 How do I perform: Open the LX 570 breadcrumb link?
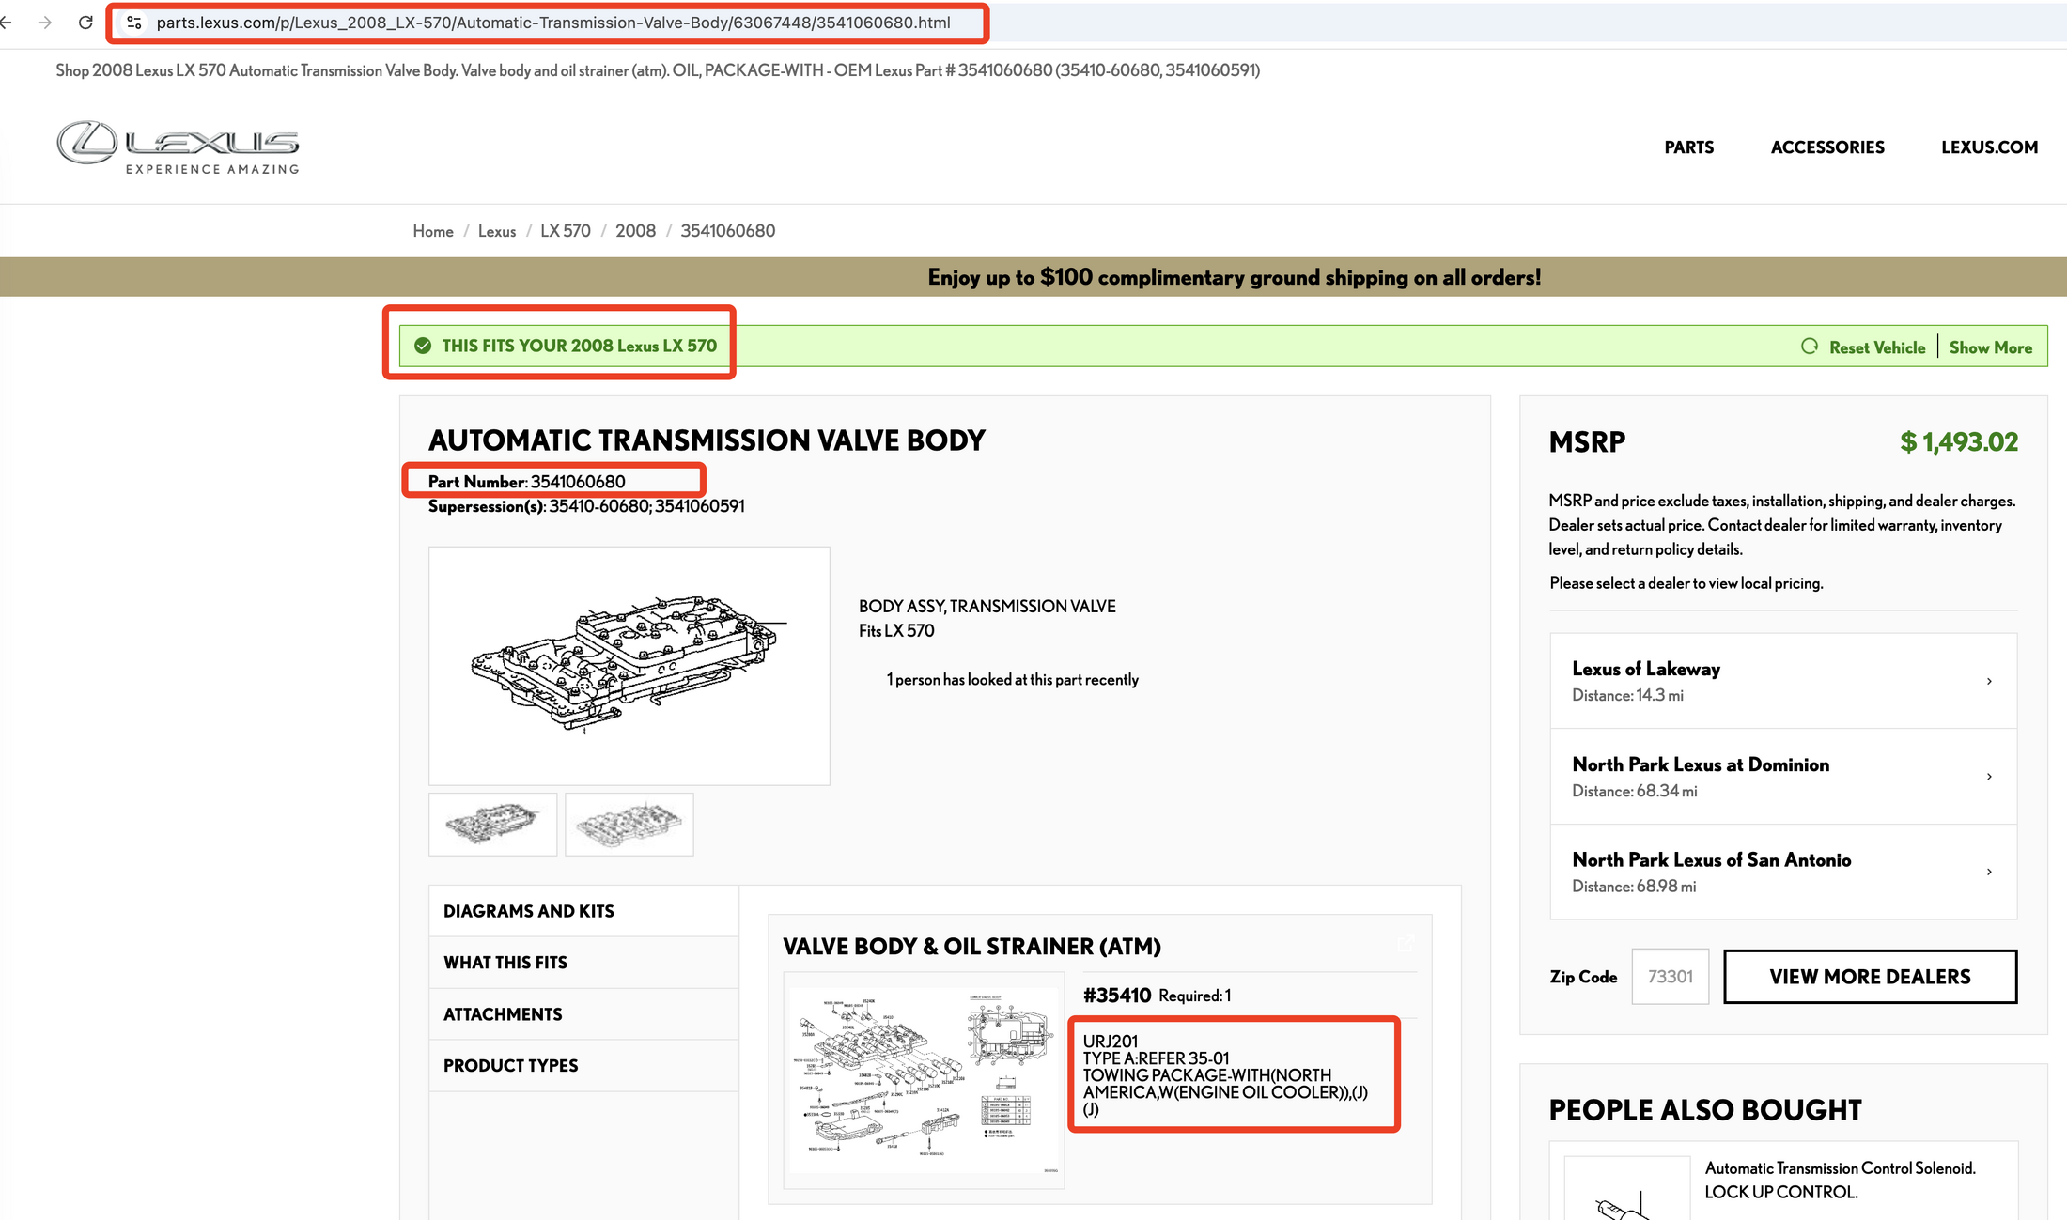click(566, 231)
